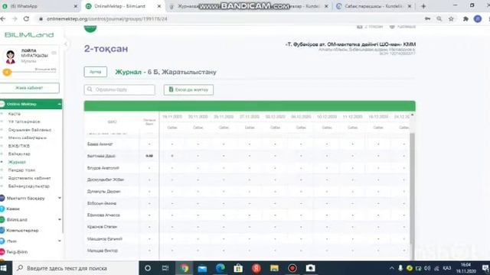Viewport: 490px width, 275px height.
Task: Click the browser zoom magnifier icon
Action: click(x=439, y=19)
